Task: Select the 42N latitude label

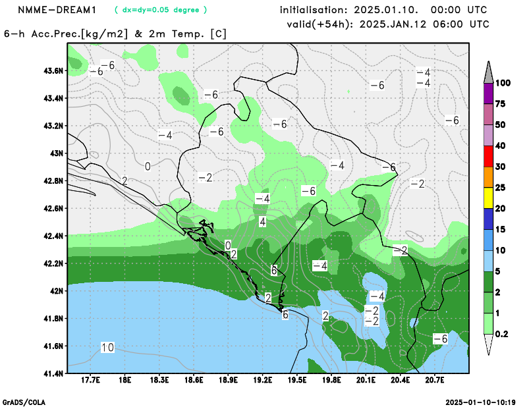Action: coord(57,291)
